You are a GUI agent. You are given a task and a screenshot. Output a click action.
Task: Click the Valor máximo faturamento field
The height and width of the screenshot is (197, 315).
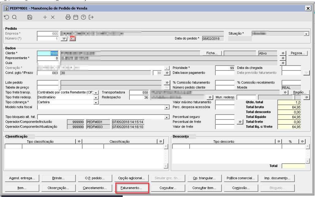pos(225,102)
